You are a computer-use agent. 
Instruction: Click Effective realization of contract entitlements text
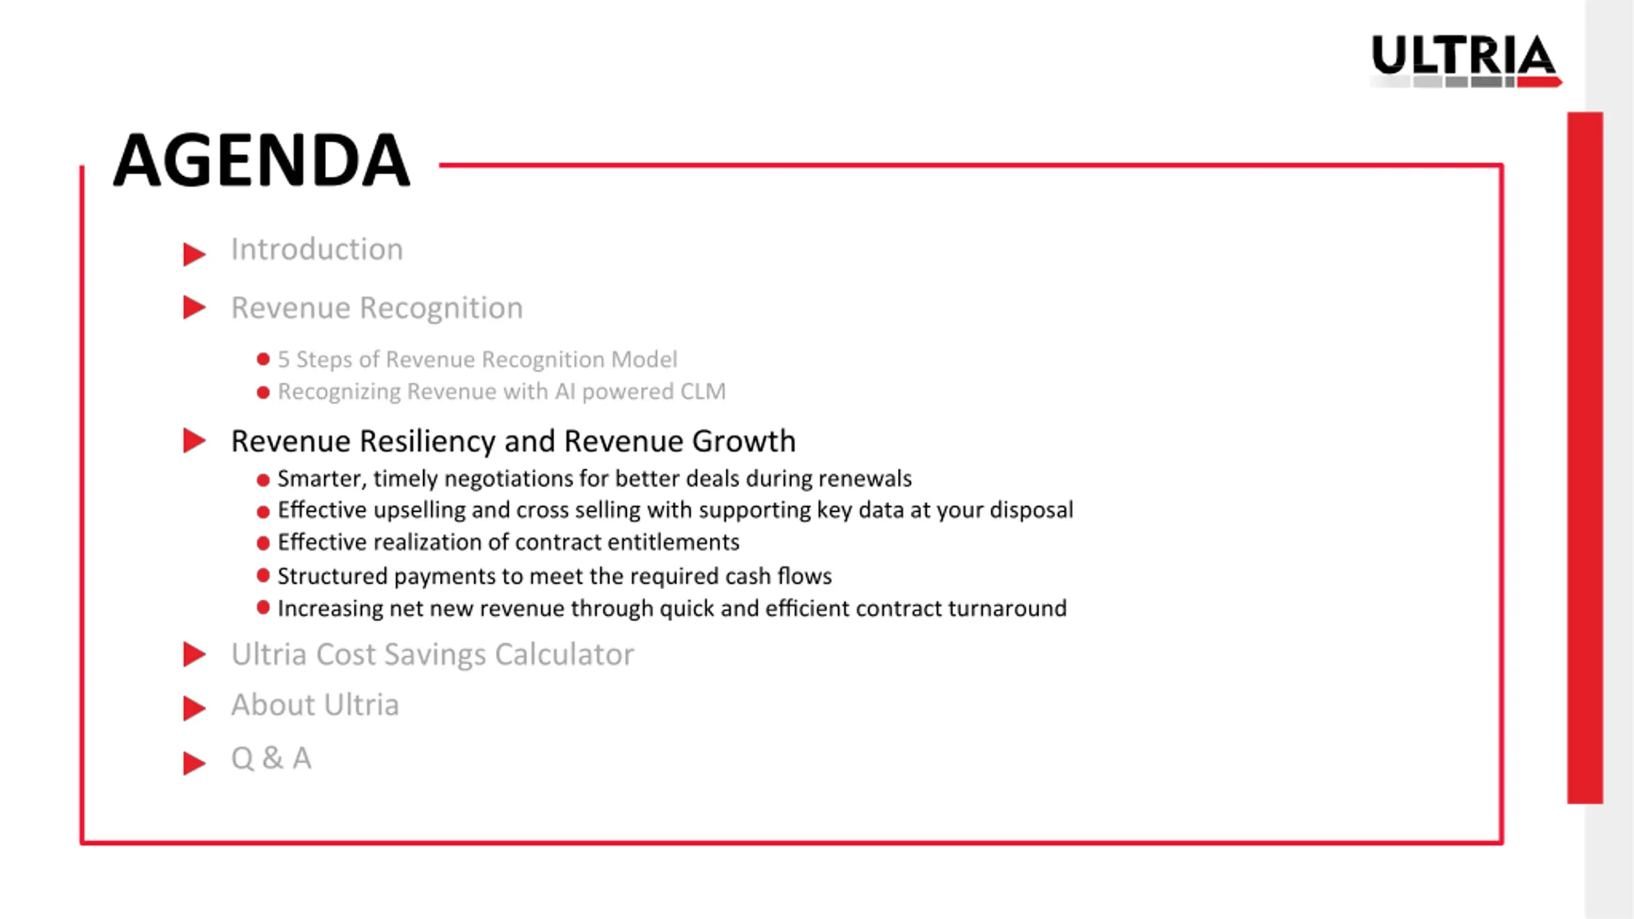[508, 542]
